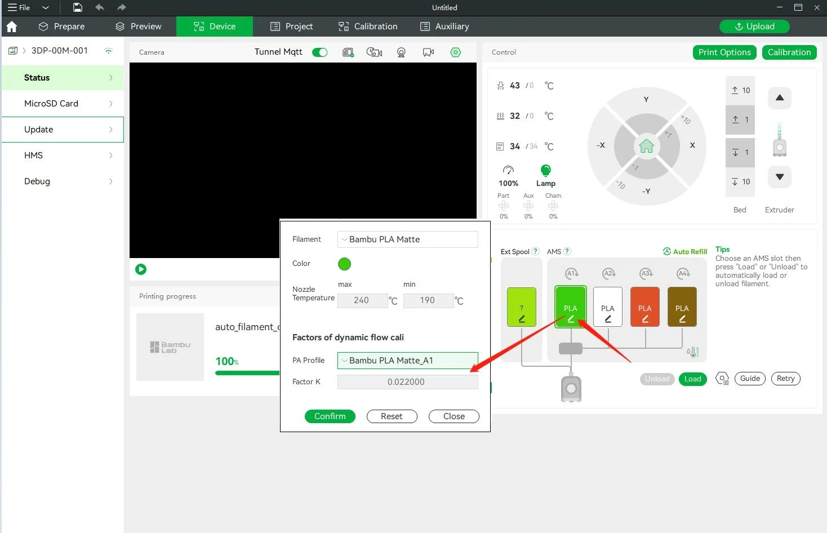Edit the green A1 PLA slot pencil

click(x=571, y=319)
